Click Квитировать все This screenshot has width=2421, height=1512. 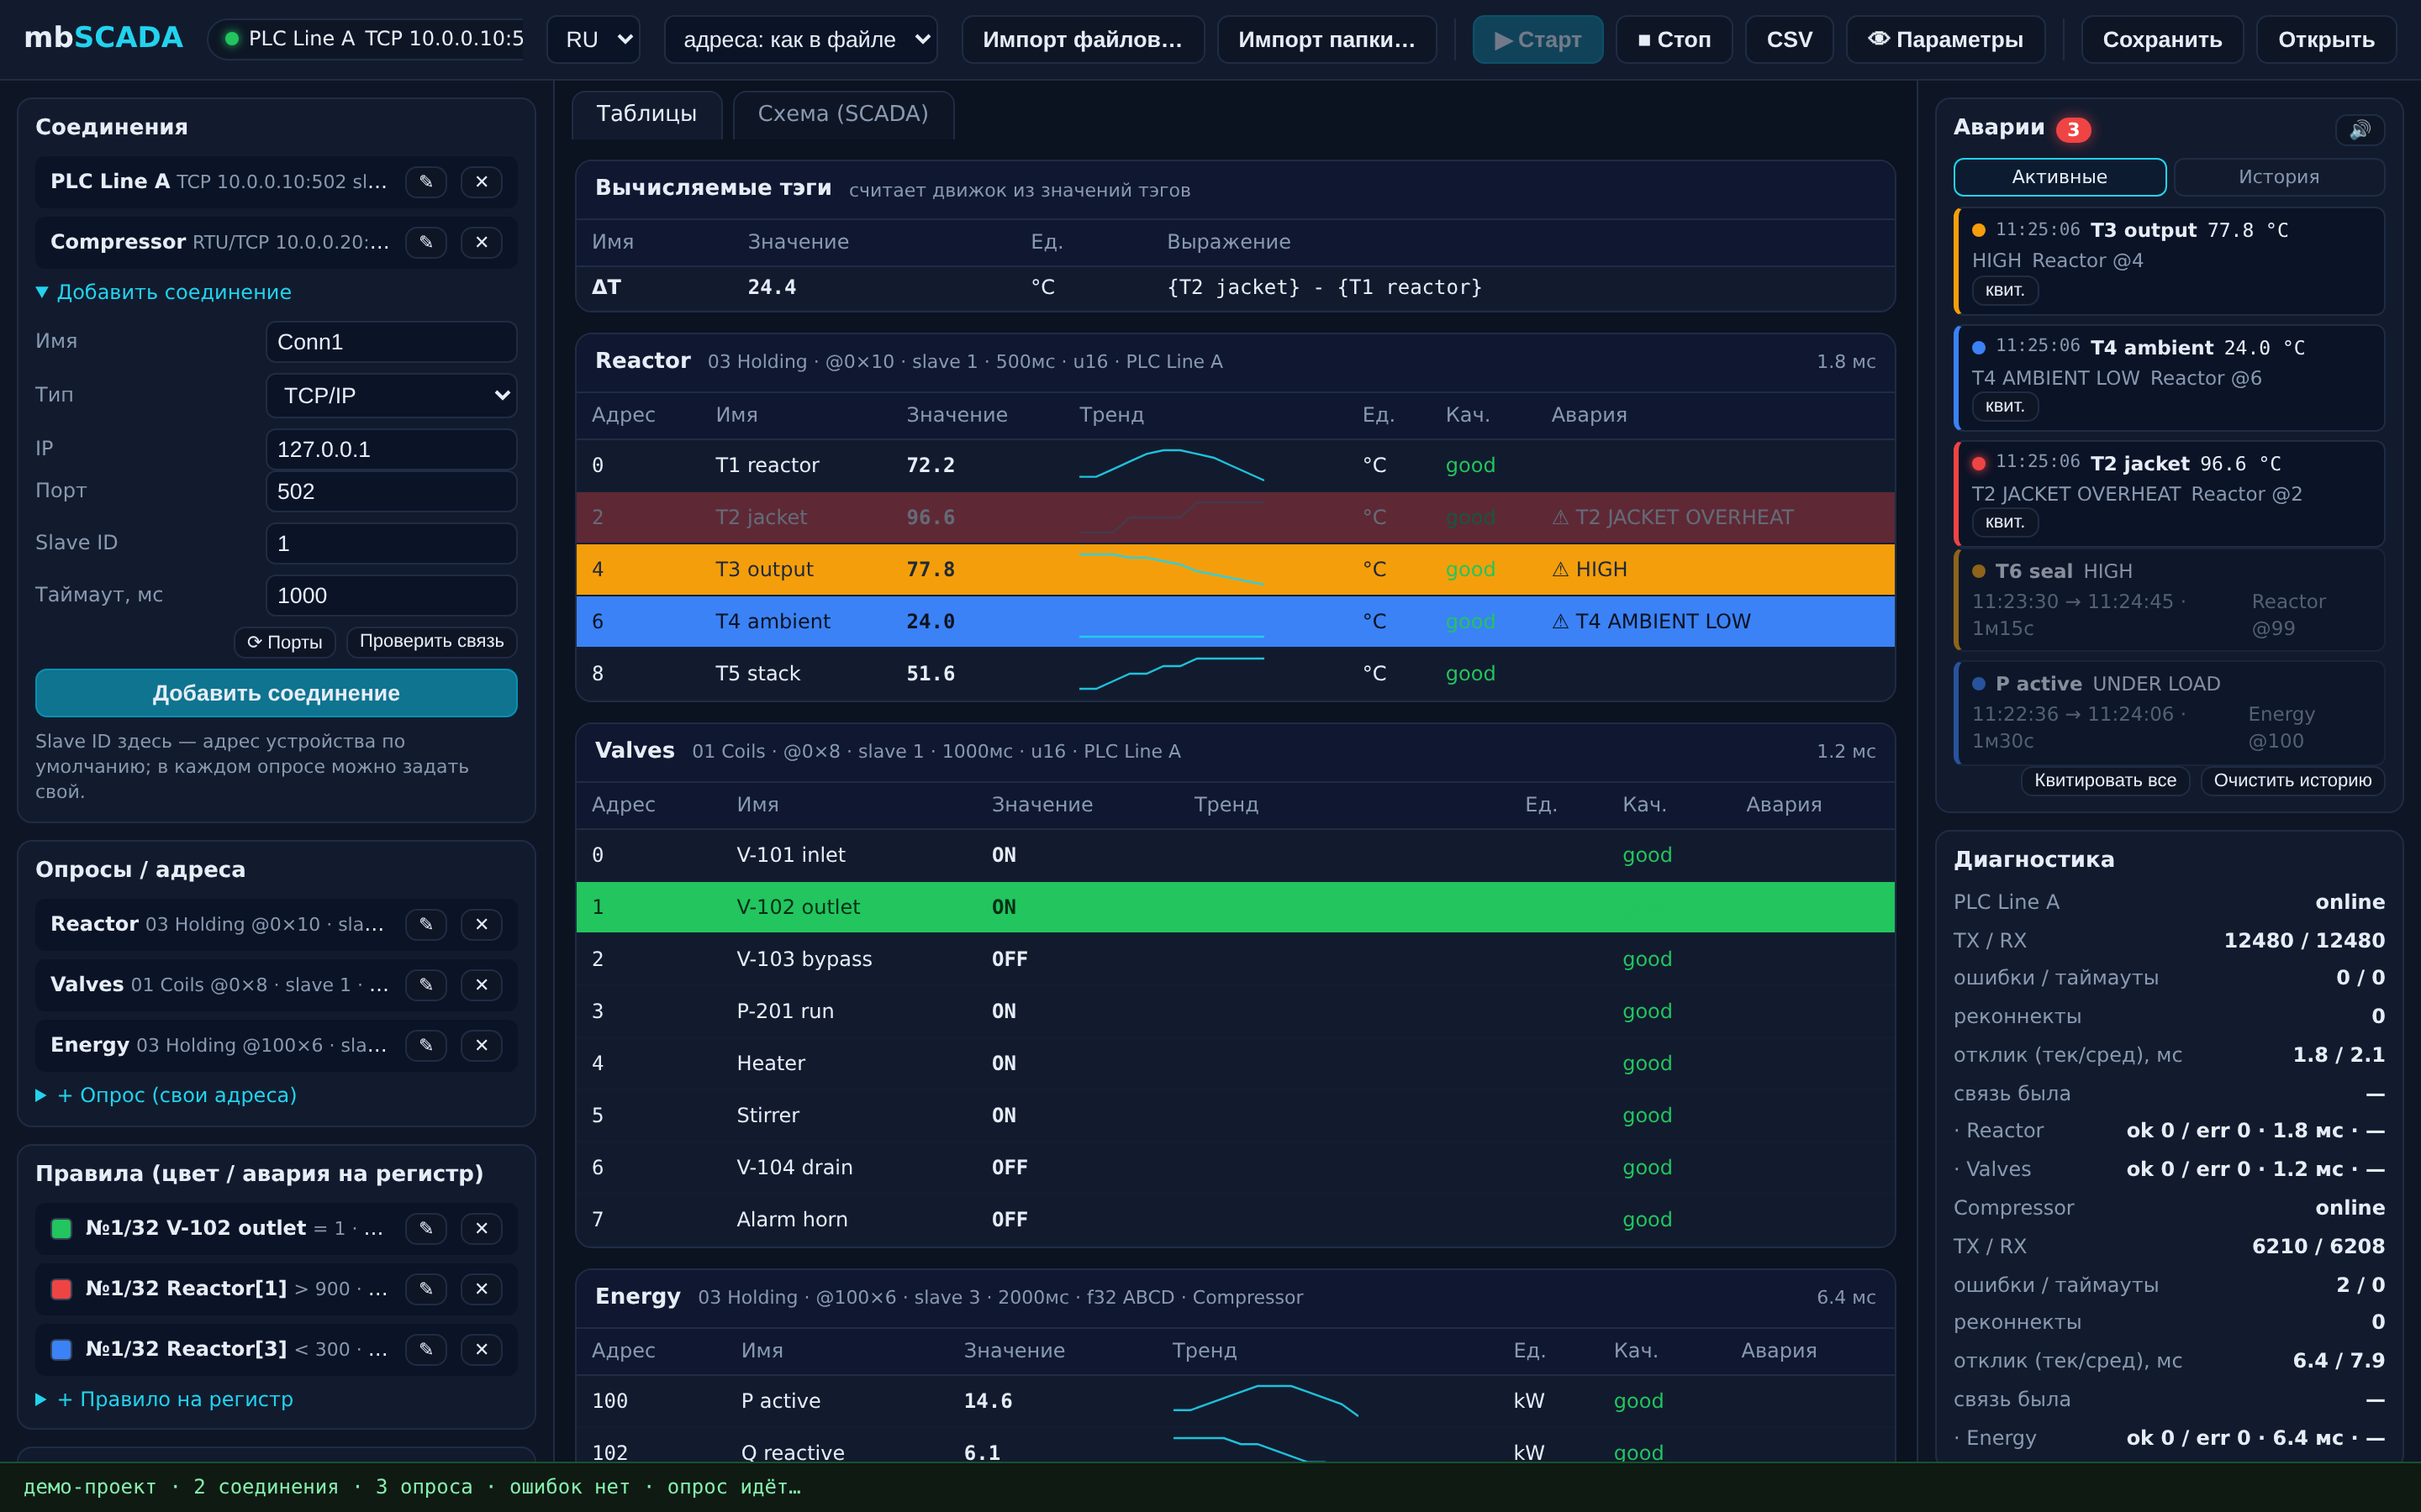pos(2105,781)
